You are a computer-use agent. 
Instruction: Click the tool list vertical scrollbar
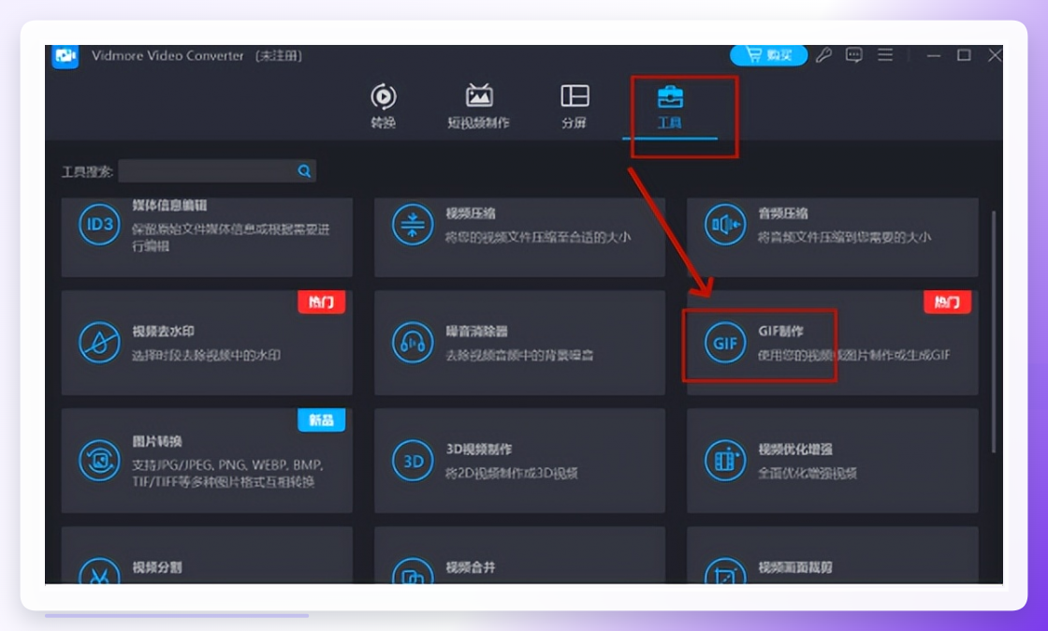pyautogui.click(x=994, y=331)
